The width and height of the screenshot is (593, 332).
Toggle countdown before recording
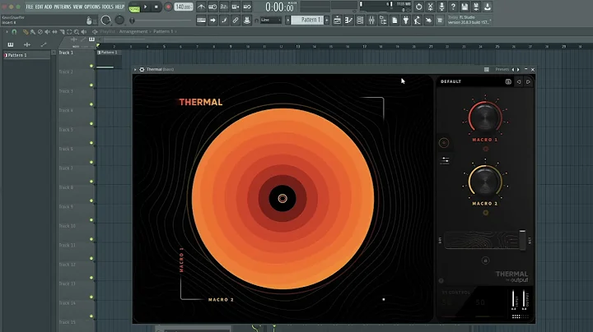pyautogui.click(x=224, y=7)
